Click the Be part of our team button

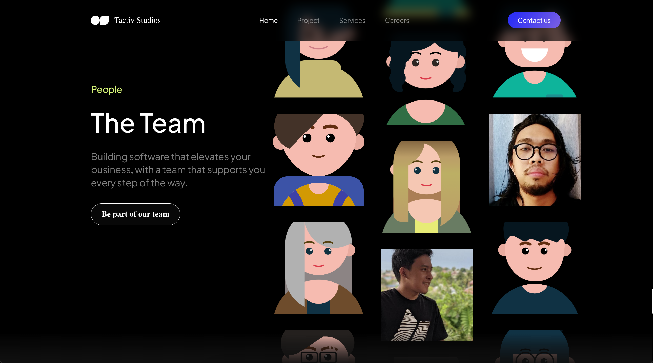coord(135,214)
